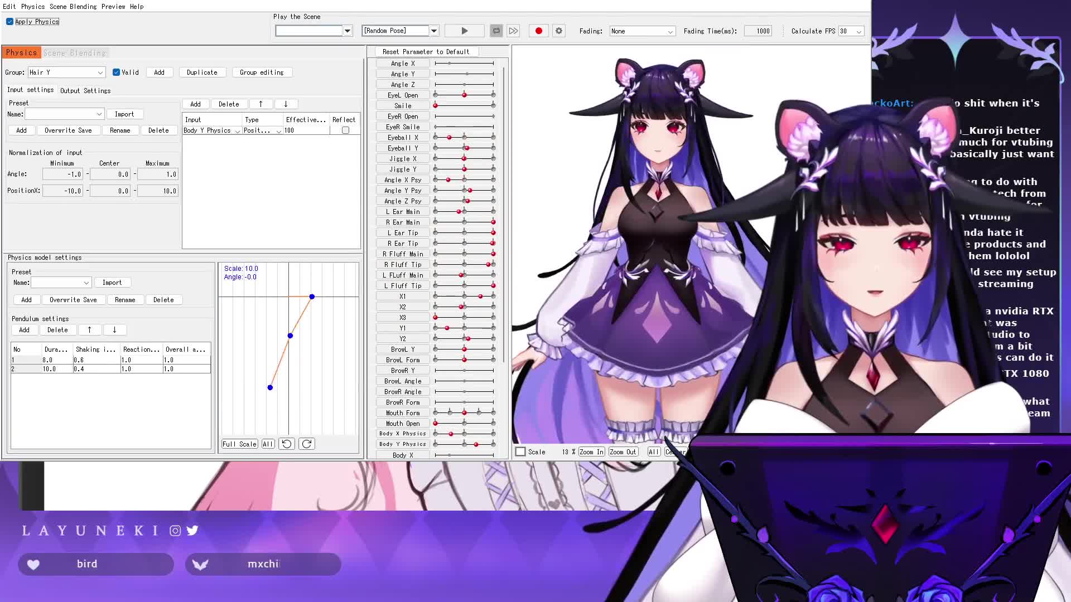1071x602 pixels.
Task: Open the Scene Blending menu
Action: click(73, 7)
